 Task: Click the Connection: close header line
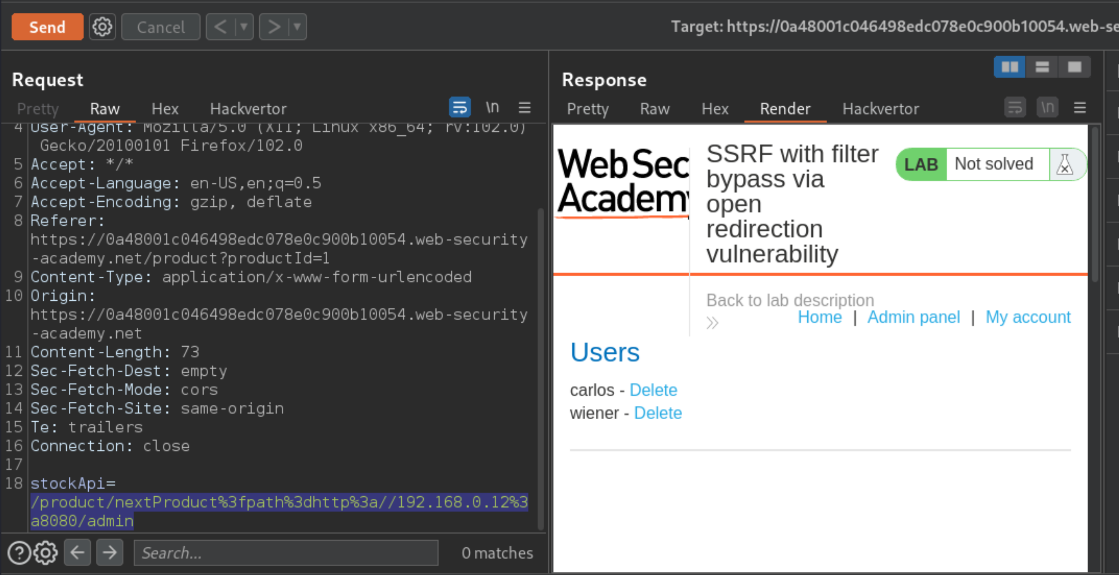tap(110, 446)
